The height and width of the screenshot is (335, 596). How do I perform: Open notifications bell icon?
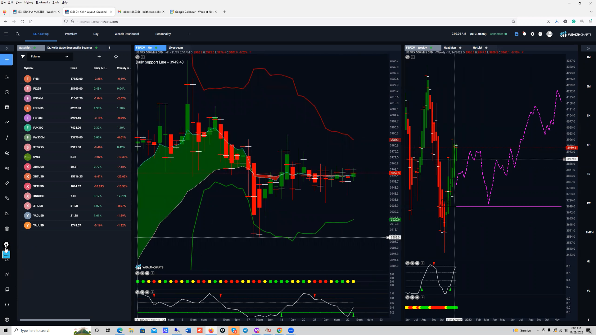point(524,34)
